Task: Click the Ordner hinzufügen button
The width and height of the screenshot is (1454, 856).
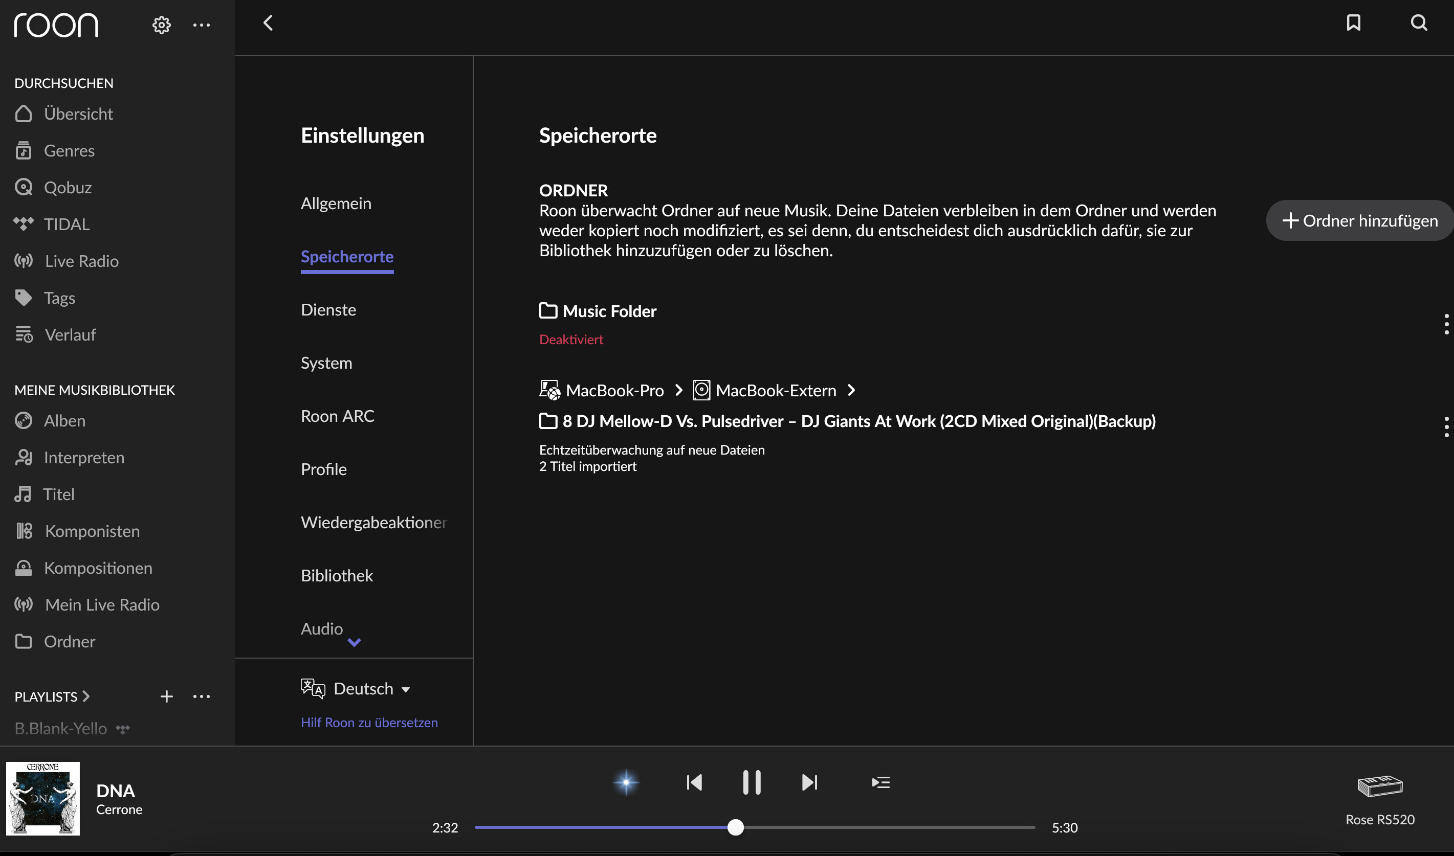Action: (1359, 220)
